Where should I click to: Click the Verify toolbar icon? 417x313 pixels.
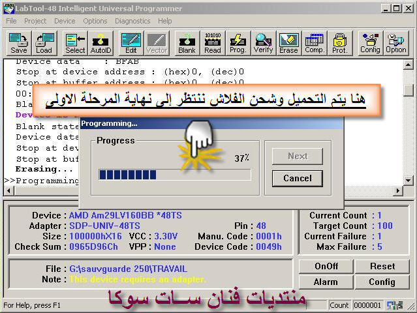tap(264, 43)
